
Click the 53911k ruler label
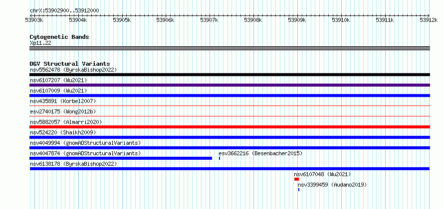point(385,20)
